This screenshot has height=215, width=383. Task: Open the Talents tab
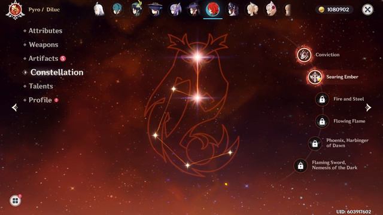[x=41, y=86]
